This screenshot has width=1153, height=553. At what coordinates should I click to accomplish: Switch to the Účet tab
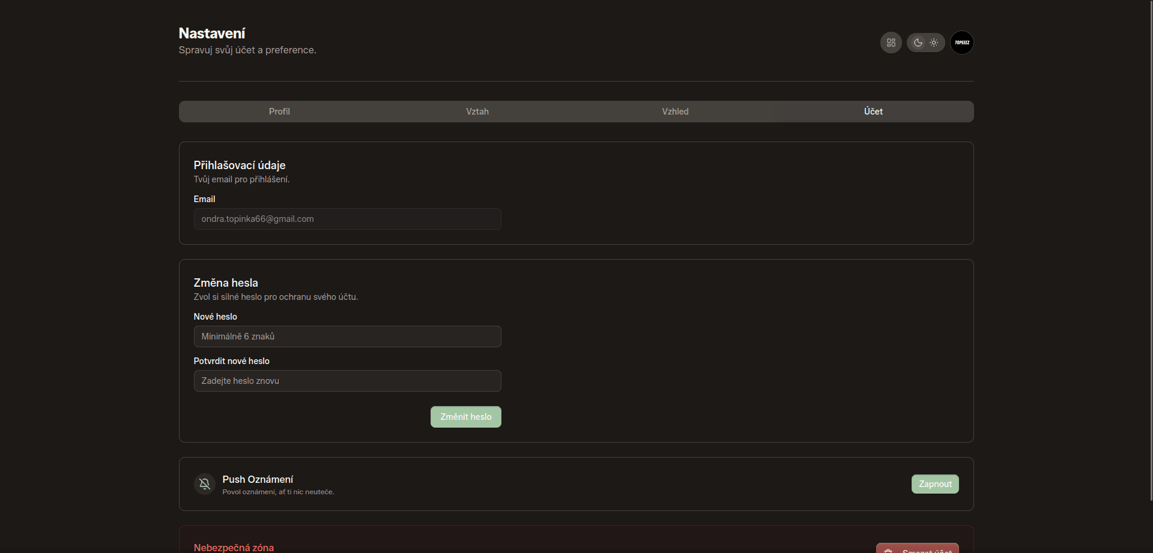(x=873, y=111)
